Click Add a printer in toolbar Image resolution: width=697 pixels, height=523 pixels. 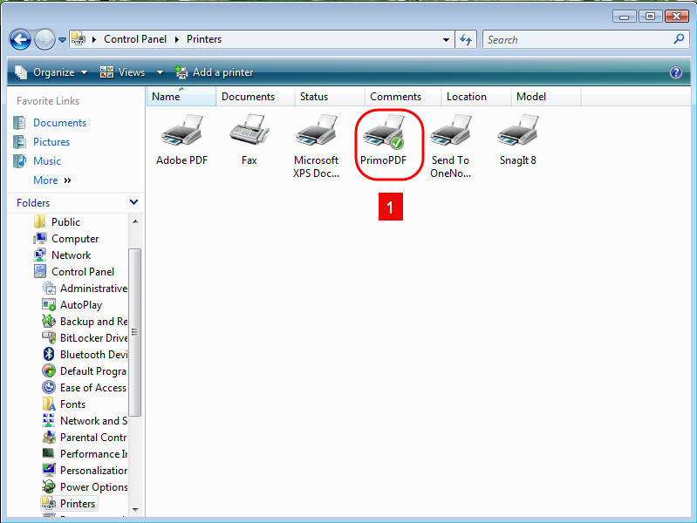[x=214, y=72]
